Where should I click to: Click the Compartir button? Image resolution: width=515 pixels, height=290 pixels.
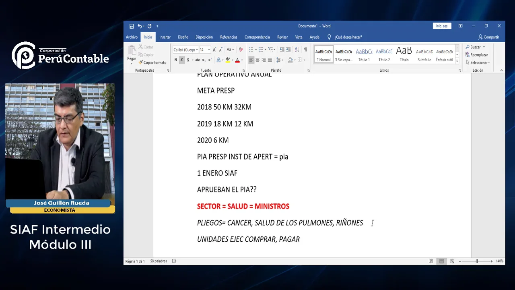point(488,37)
